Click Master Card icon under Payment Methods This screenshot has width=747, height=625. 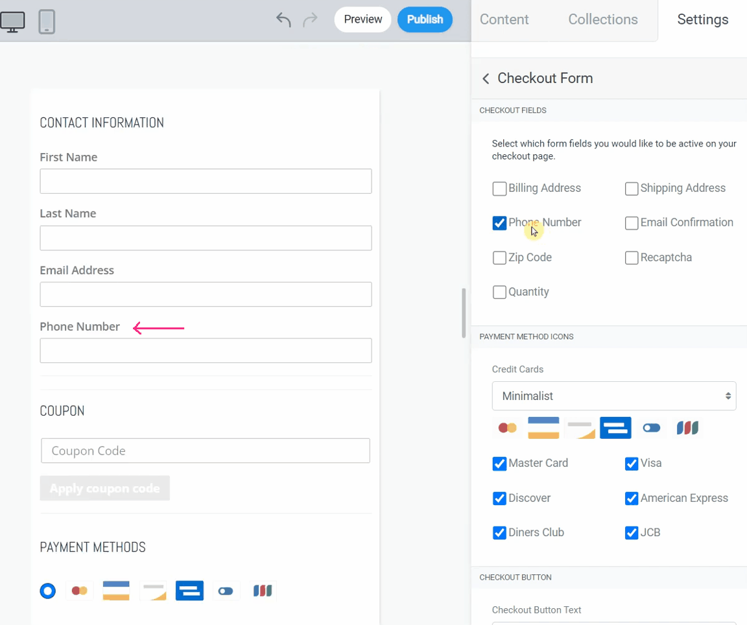80,591
